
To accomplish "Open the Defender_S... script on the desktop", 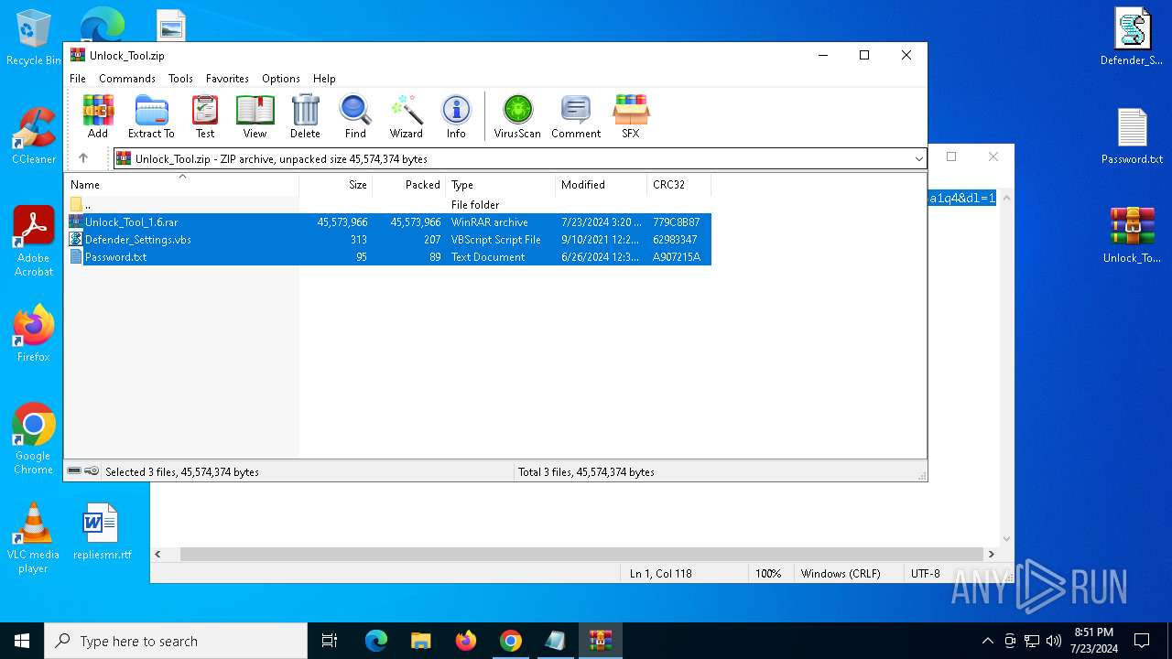I will coord(1132,38).
